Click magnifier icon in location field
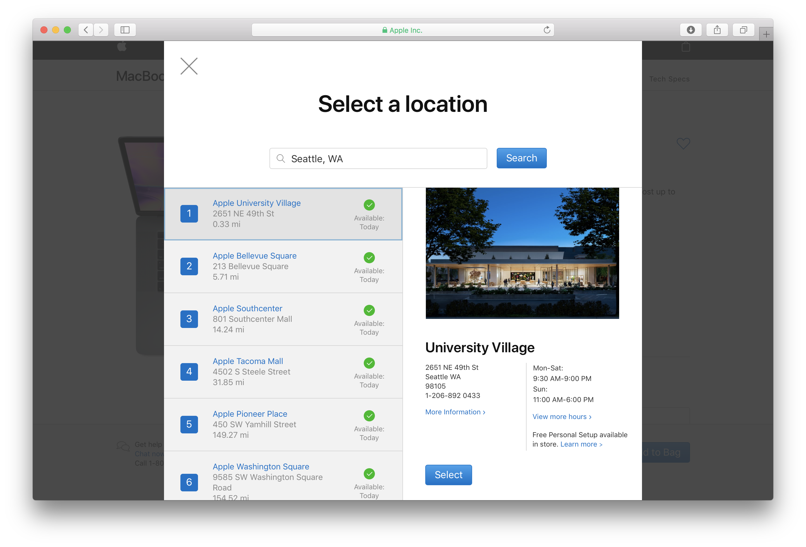 point(281,158)
